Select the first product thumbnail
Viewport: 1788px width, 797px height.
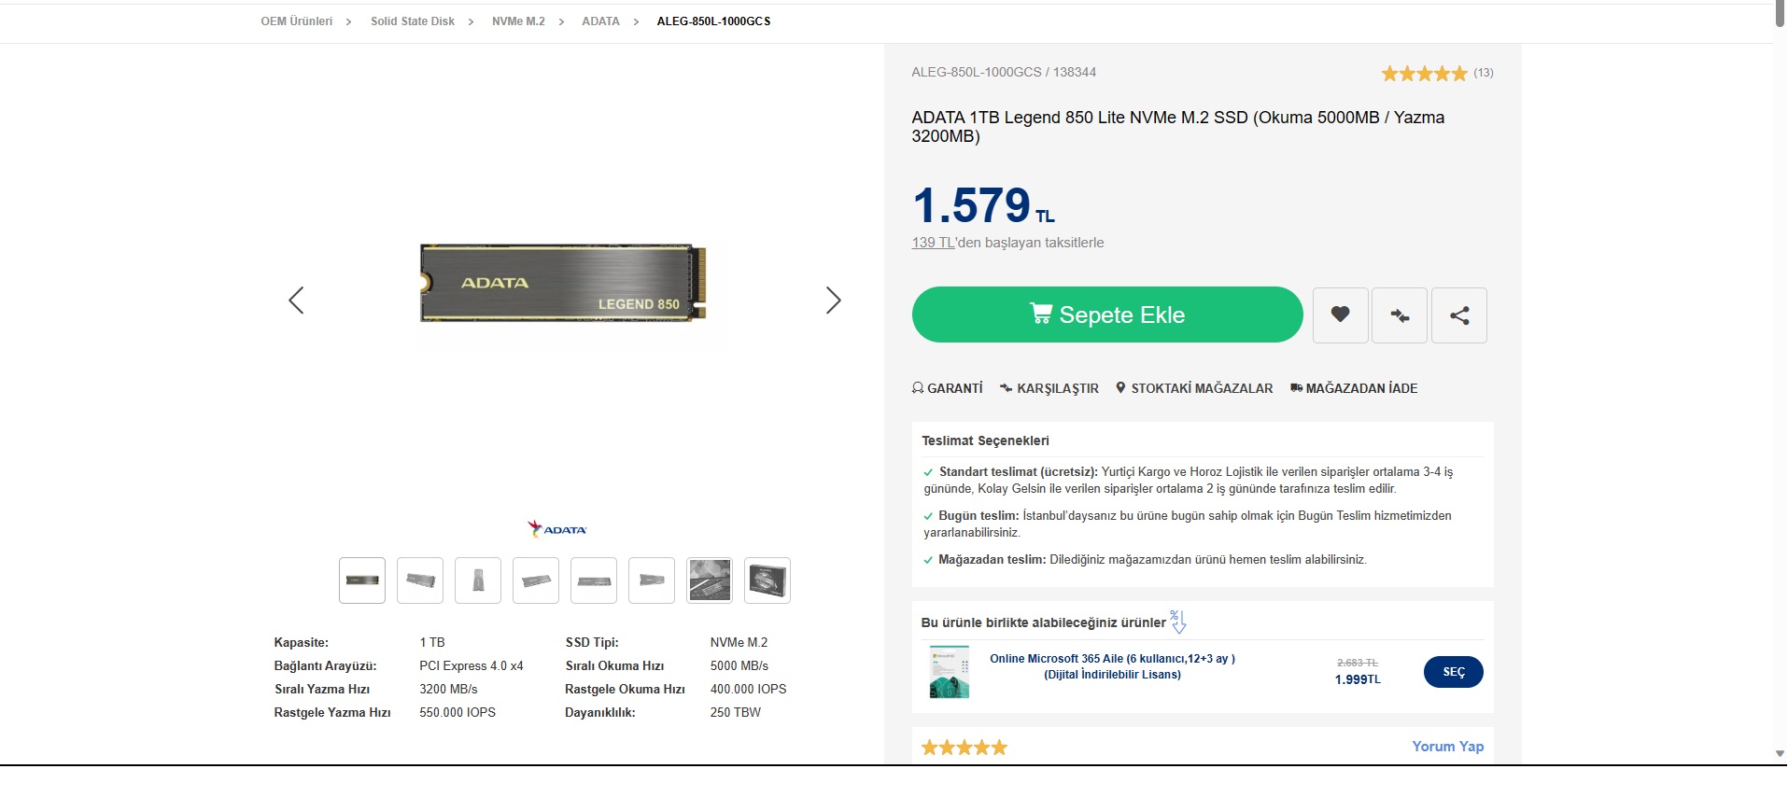click(x=362, y=580)
